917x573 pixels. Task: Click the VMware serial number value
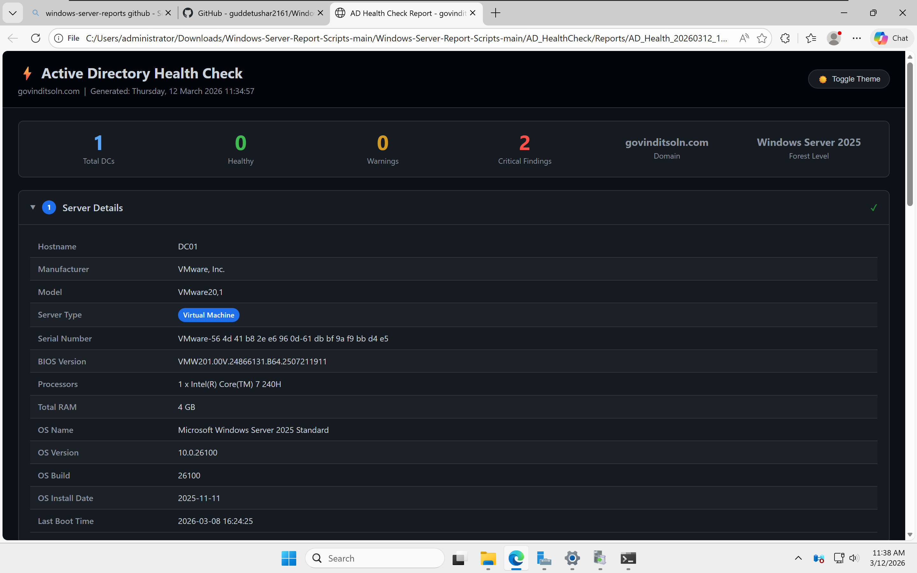pos(283,339)
